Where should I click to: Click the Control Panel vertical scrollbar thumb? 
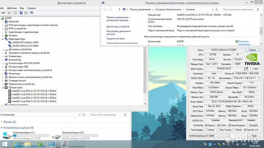click(261, 31)
